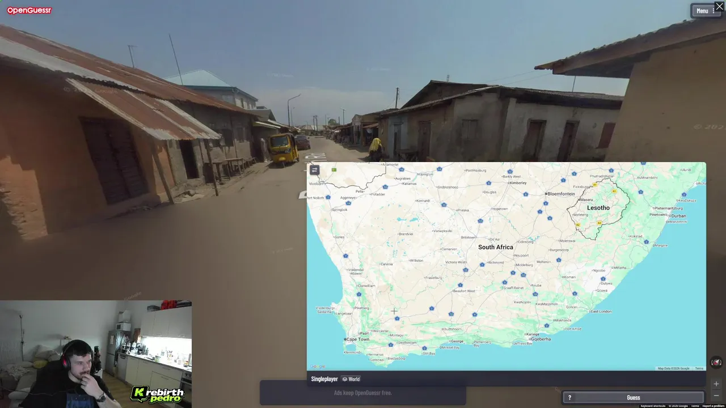This screenshot has height=408, width=726.
Task: Click Pietermaritzburg on the map
Action: click(668, 209)
